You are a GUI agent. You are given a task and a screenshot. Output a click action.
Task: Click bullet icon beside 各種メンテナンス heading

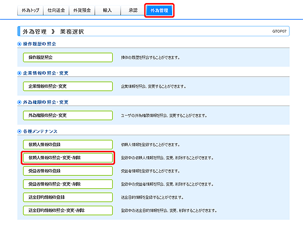point(20,131)
